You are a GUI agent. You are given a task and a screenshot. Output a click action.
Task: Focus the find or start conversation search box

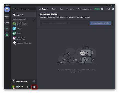pos(24,9)
